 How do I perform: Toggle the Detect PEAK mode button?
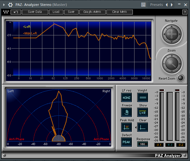pyautogui.click(x=127, y=142)
